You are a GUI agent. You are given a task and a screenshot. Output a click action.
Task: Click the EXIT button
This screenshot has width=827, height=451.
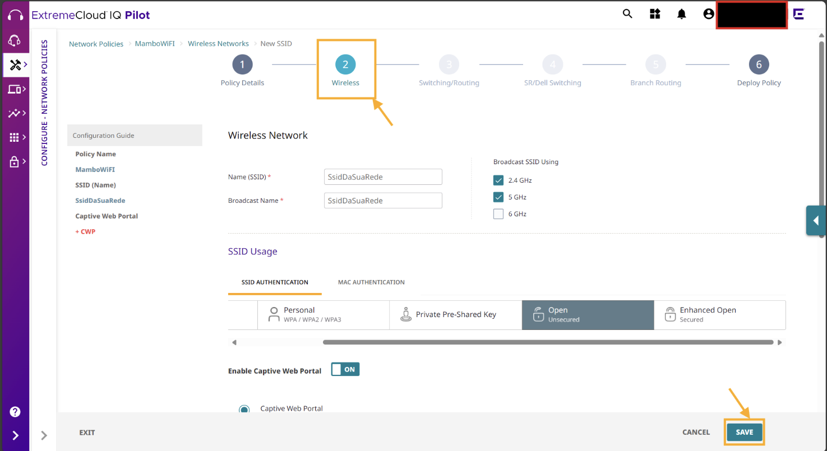click(x=87, y=433)
